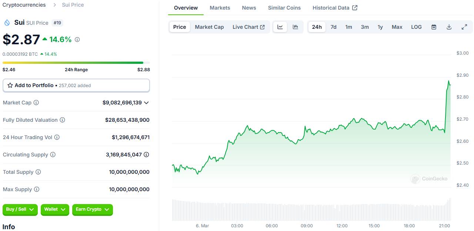Open Live Chart link

[248, 27]
